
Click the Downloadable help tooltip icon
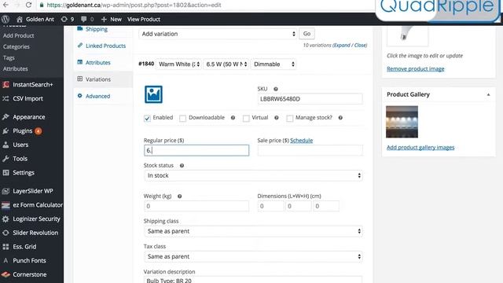(233, 118)
